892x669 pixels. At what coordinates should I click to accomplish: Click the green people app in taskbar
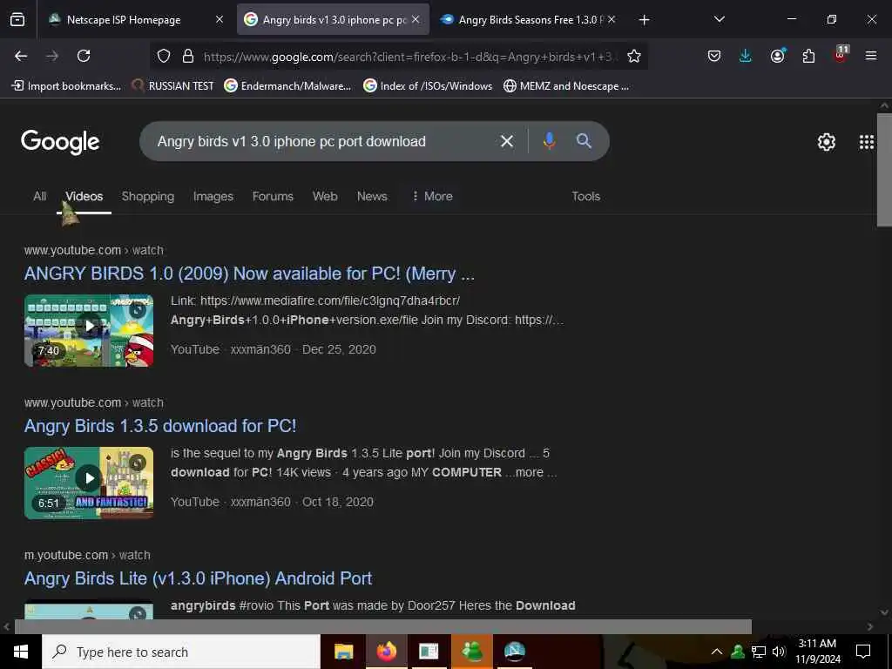click(471, 652)
